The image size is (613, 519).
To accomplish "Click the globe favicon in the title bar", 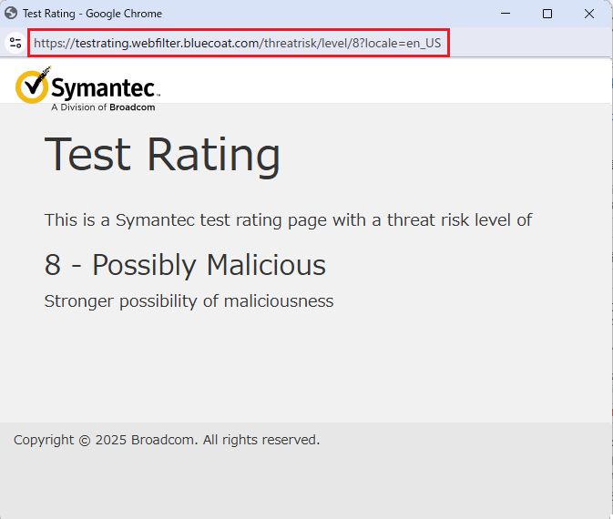I will (x=12, y=14).
